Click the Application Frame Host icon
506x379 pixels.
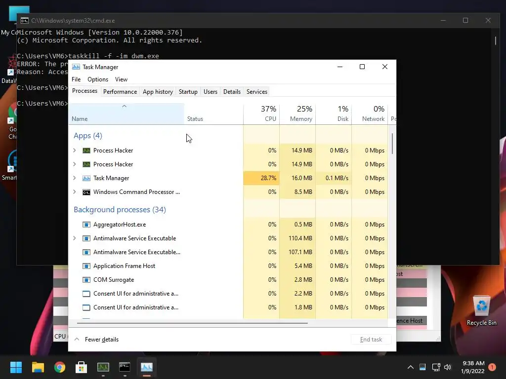click(86, 266)
